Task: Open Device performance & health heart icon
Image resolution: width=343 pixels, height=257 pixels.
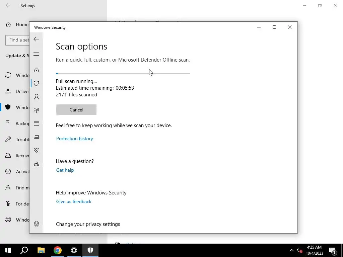Action: 37,150
